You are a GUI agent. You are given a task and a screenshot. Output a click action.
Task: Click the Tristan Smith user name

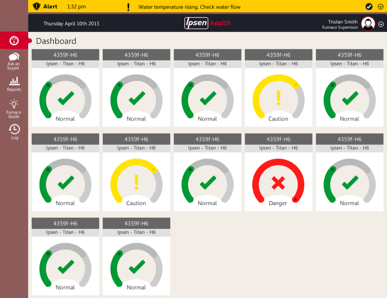[342, 22]
